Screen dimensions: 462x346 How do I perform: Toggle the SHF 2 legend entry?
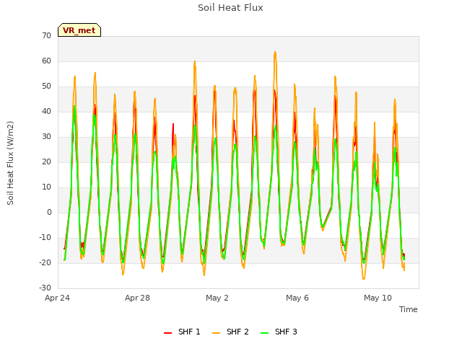click(x=230, y=332)
